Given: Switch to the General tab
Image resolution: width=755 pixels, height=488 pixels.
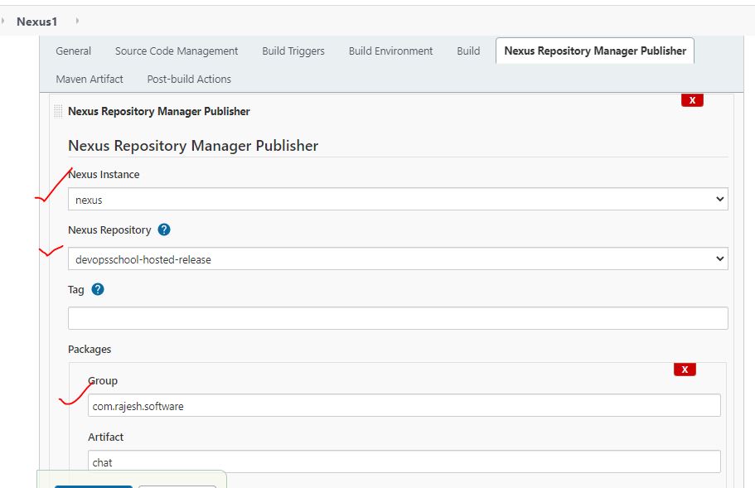Looking at the screenshot, I should coord(73,51).
